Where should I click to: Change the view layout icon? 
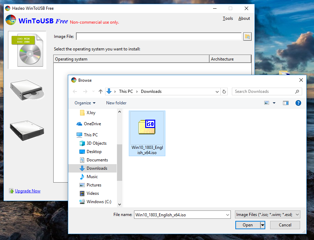[267, 103]
